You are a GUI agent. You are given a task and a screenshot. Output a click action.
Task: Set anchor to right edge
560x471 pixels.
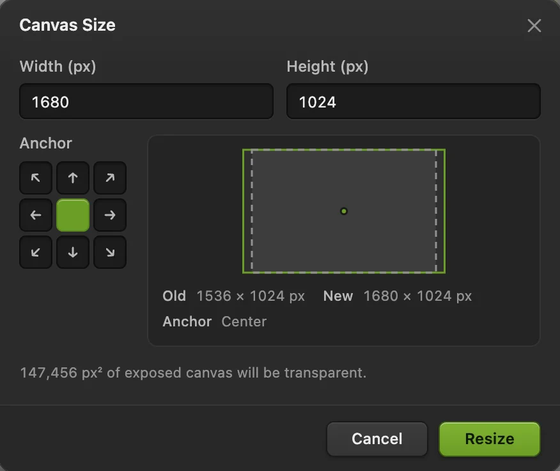[110, 215]
